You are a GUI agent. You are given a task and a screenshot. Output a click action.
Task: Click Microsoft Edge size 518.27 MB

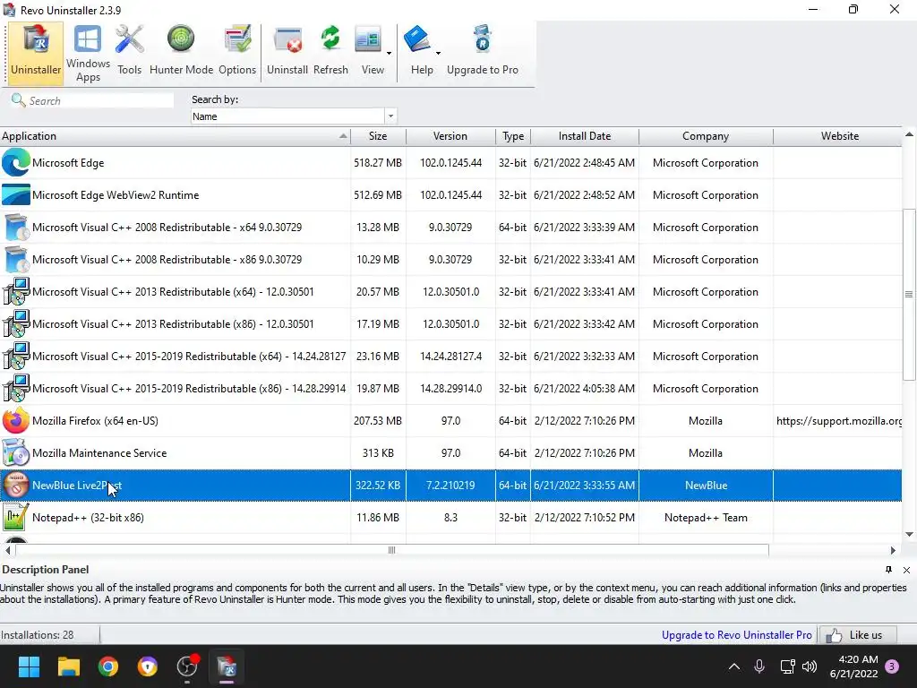pos(378,163)
